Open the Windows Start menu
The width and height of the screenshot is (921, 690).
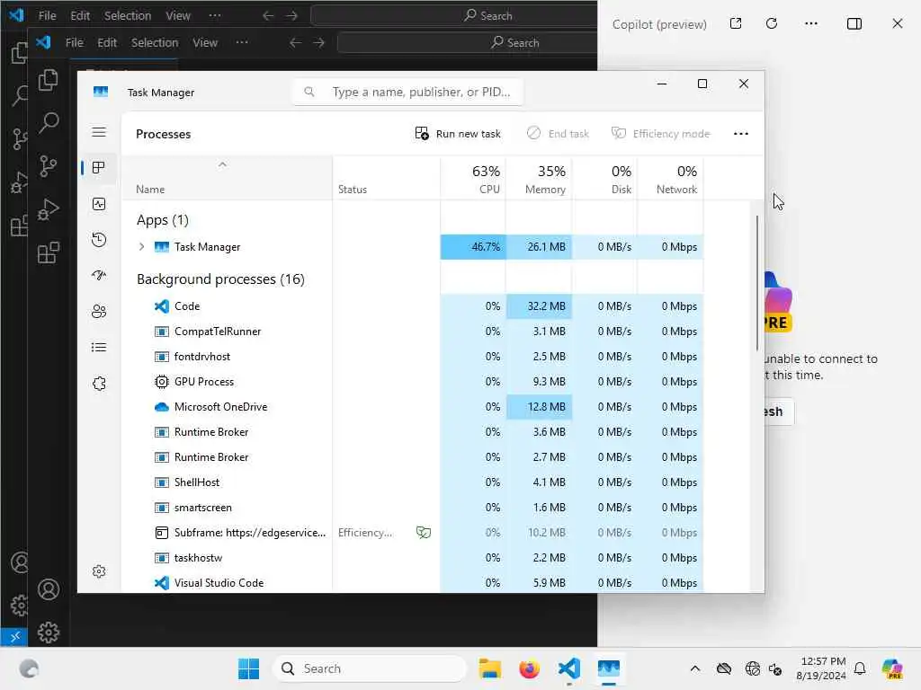(248, 668)
